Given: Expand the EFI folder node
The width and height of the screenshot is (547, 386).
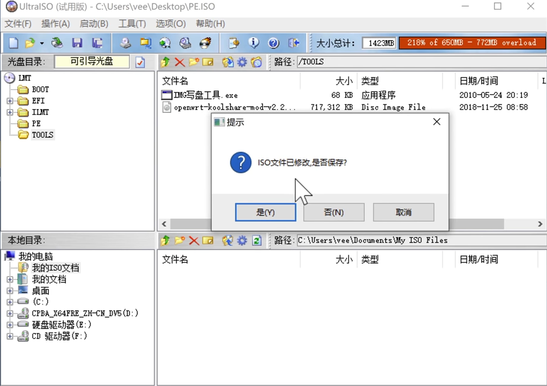Looking at the screenshot, I should 10,101.
